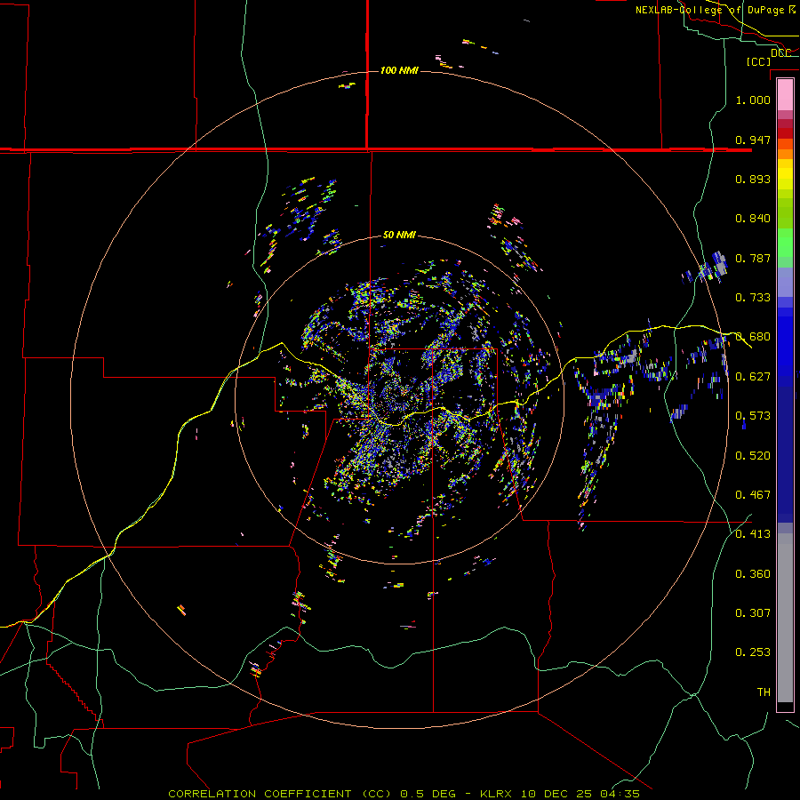Click the red segment of the color bar
800x800 pixels.
pyautogui.click(x=785, y=133)
